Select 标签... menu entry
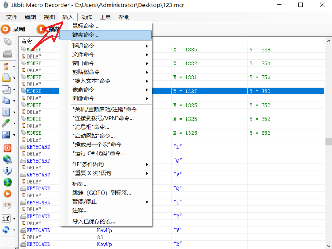The width and height of the screenshot is (332, 249). [x=106, y=184]
